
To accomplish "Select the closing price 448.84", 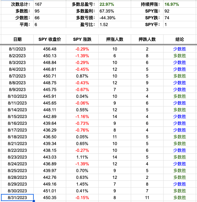I will click(x=50, y=62).
